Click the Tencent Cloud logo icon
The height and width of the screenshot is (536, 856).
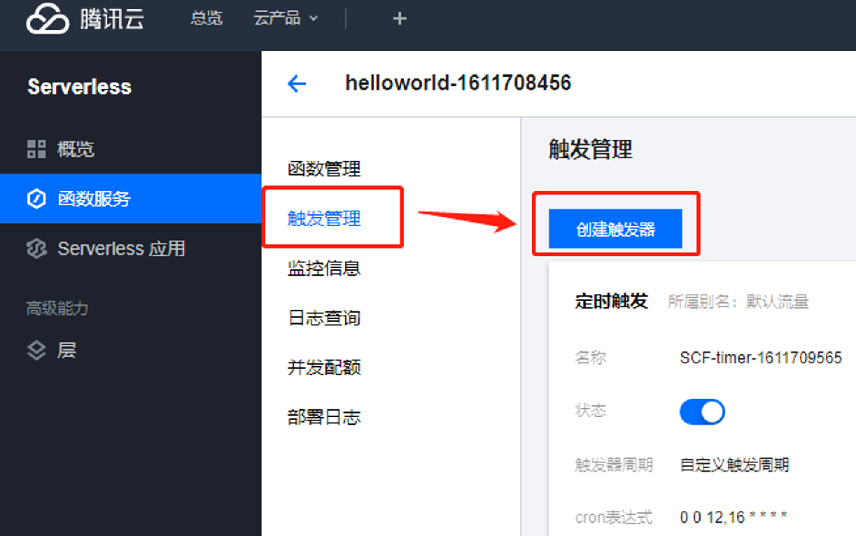tap(47, 18)
